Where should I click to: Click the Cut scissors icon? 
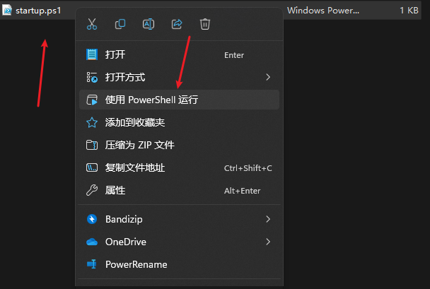(92, 24)
